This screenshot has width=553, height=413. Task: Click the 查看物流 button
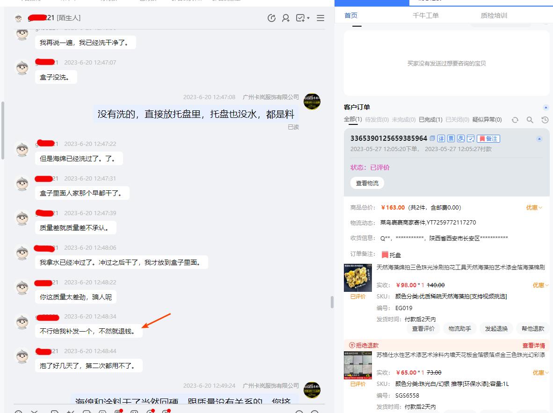(x=368, y=183)
